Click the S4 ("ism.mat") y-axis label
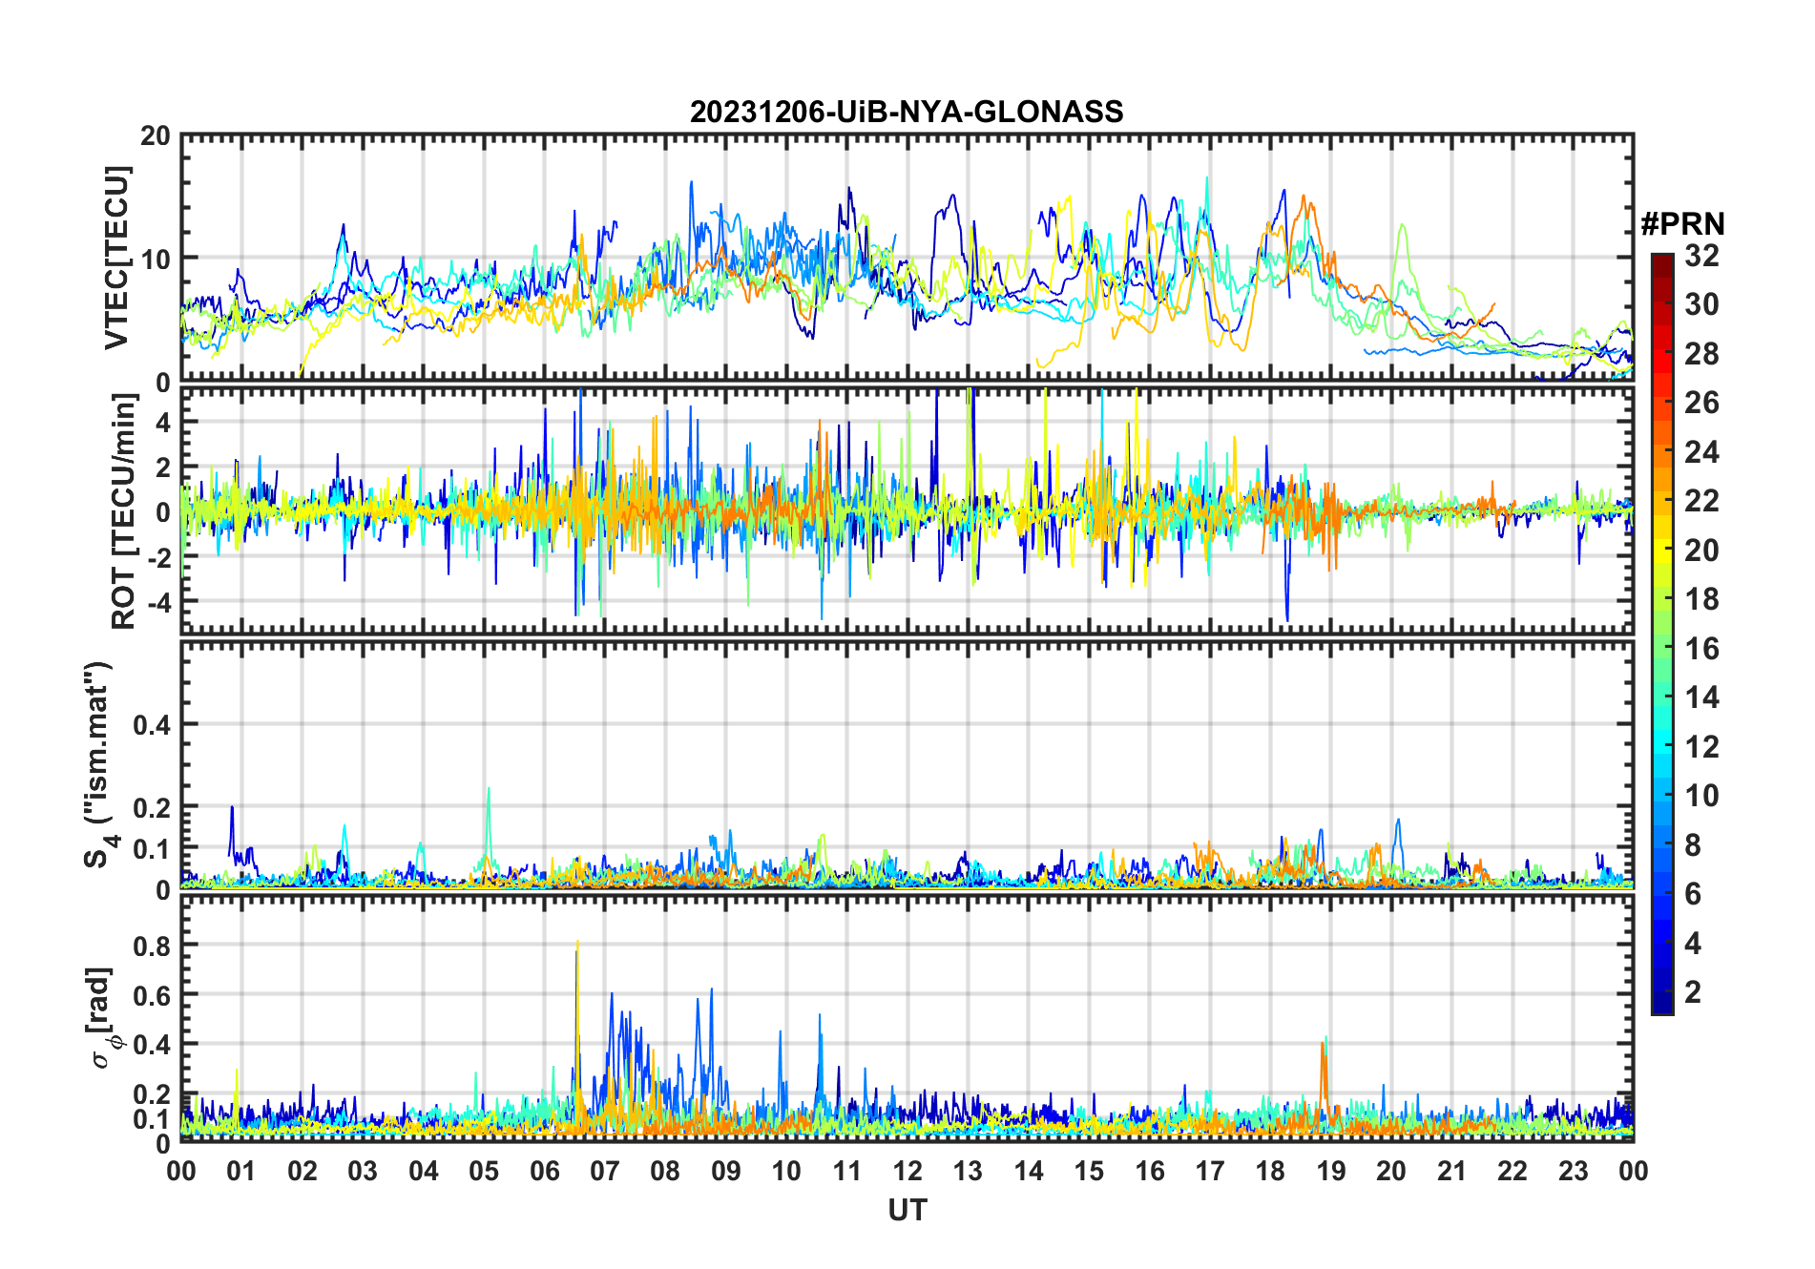This screenshot has width=1815, height=1269. tap(99, 765)
